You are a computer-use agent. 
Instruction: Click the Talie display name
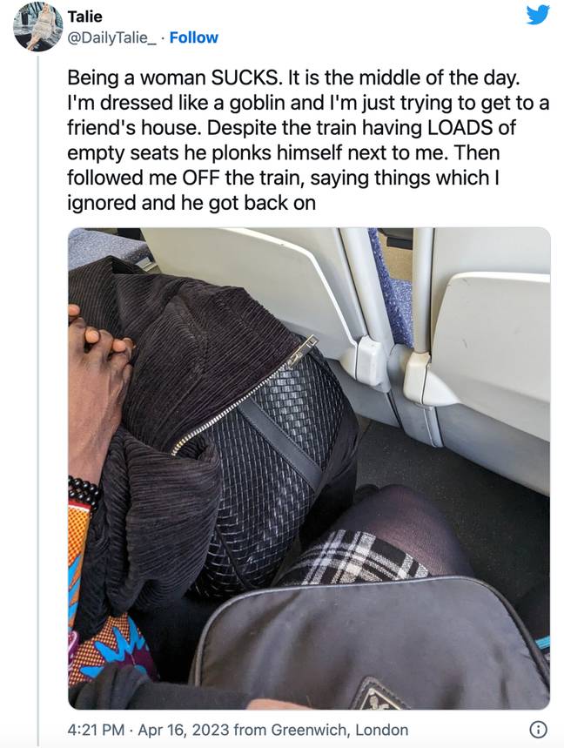84,17
